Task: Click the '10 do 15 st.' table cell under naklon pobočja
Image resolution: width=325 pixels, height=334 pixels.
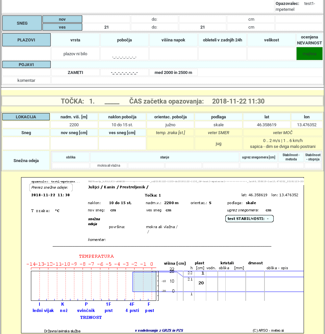Action: (x=122, y=125)
